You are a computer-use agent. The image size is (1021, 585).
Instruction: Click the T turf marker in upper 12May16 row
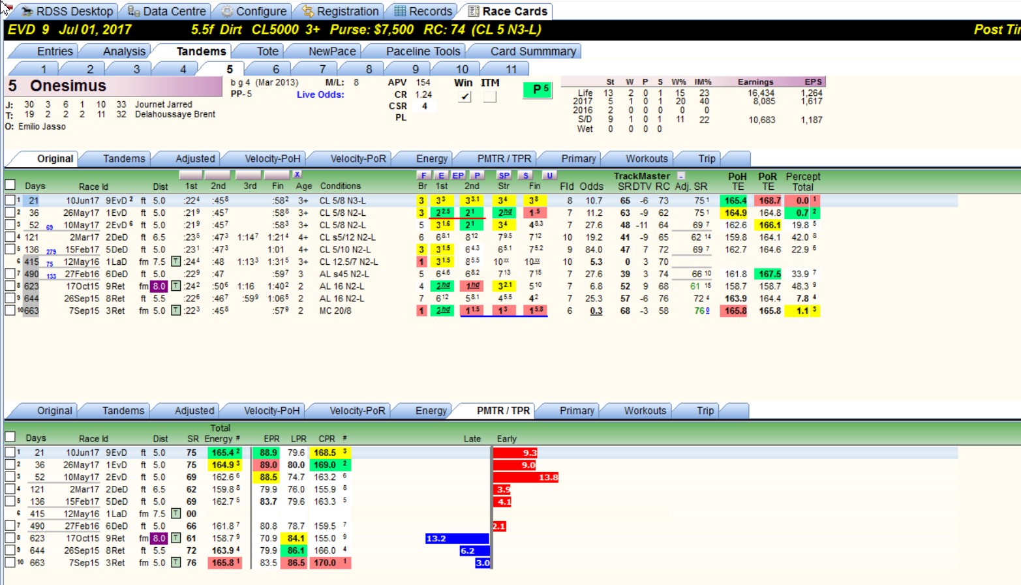[175, 262]
